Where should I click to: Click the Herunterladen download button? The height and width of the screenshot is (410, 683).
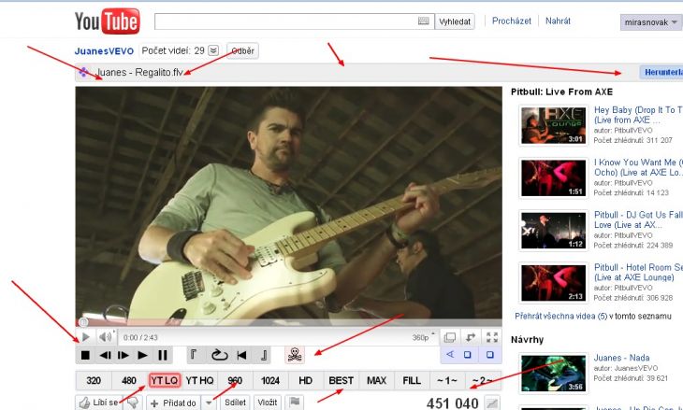(661, 72)
